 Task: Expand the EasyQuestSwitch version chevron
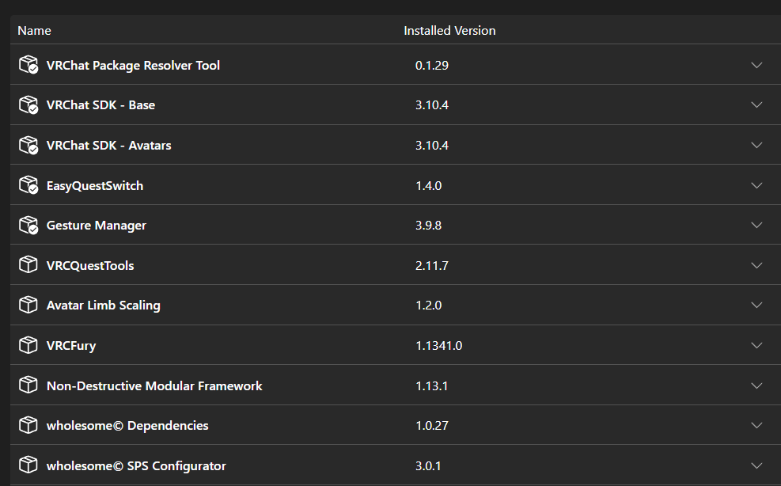(756, 185)
